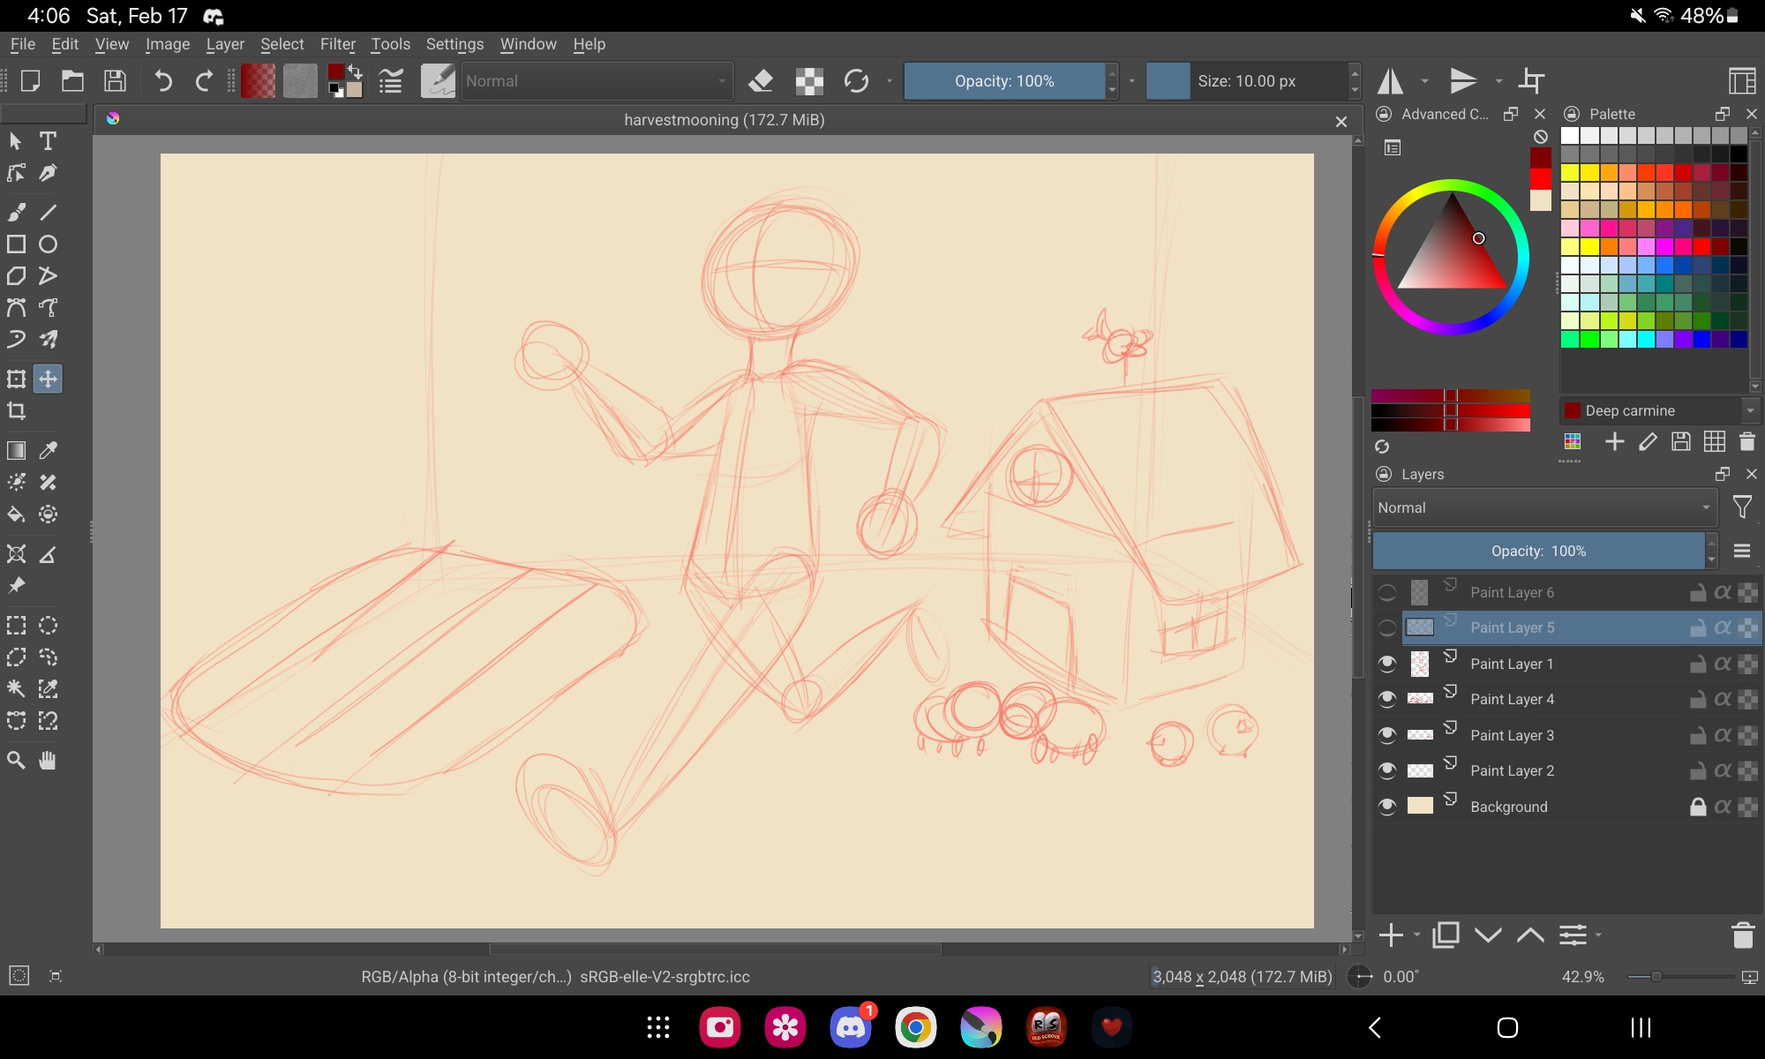Image resolution: width=1765 pixels, height=1059 pixels.
Task: Select the Freehand Brush tool
Action: (16, 212)
